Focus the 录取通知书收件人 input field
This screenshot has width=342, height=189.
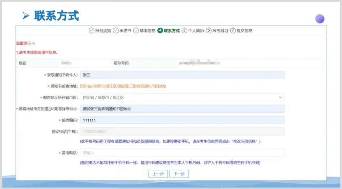182,75
